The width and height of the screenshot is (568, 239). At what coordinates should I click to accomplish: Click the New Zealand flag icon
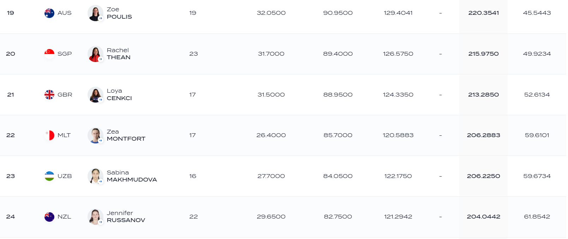(49, 217)
